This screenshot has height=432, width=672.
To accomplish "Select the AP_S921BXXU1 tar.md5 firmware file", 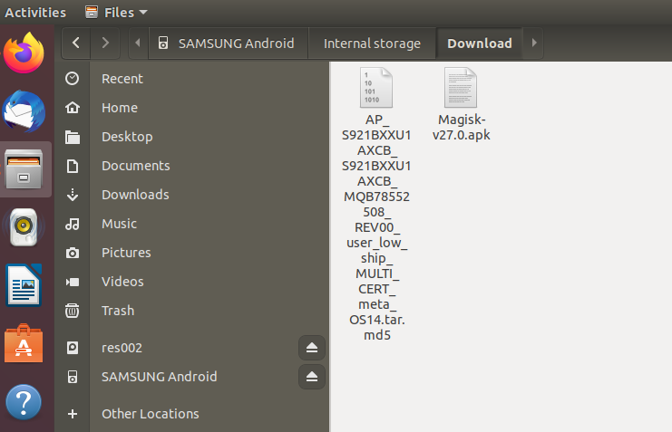I will 376,205.
